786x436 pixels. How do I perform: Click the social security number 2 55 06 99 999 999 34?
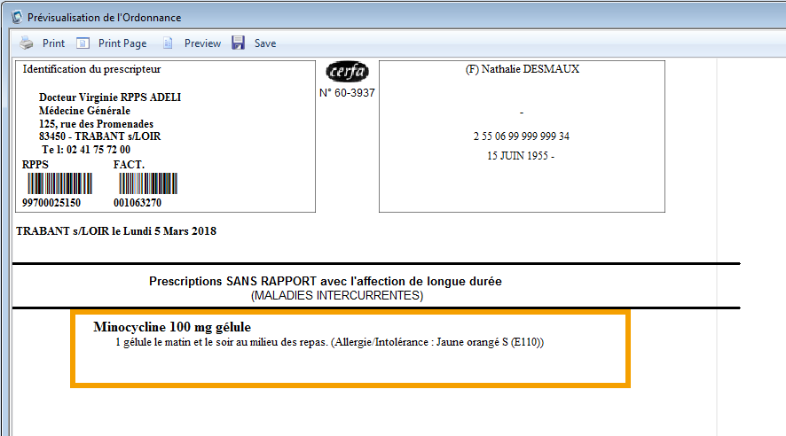click(x=522, y=136)
